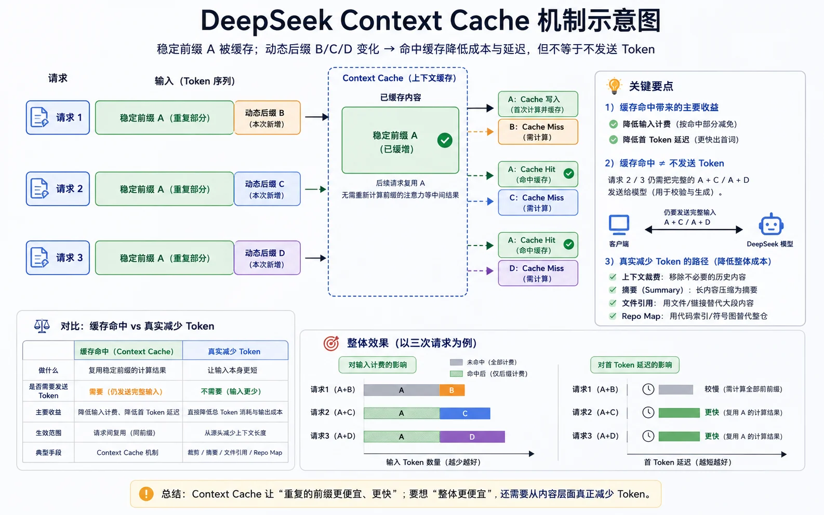Click the D: Cache Miss result box
The image size is (824, 515).
pos(538,273)
